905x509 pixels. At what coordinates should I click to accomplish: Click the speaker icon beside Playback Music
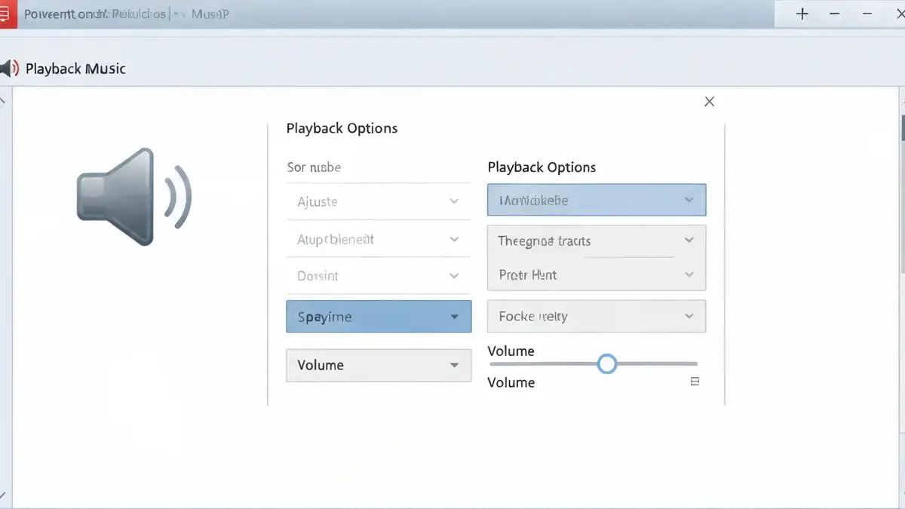(x=8, y=69)
